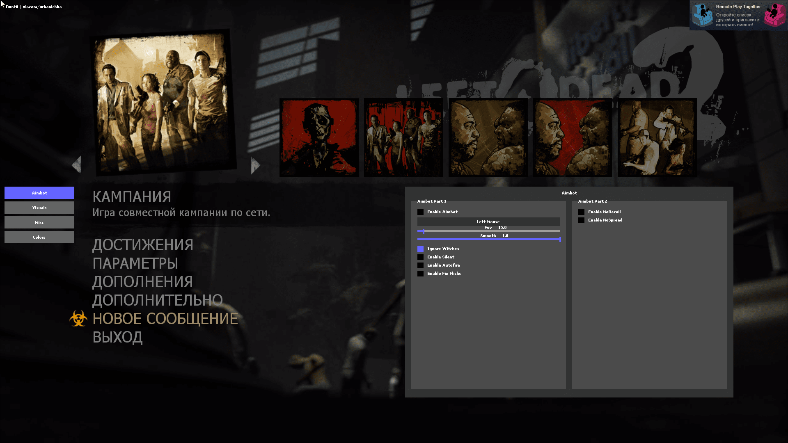The image size is (788, 443).
Task: Open ПАРАМЕТРЫ menu entry
Action: 135,263
